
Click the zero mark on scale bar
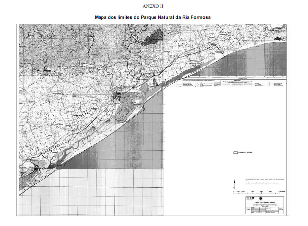[234, 192]
